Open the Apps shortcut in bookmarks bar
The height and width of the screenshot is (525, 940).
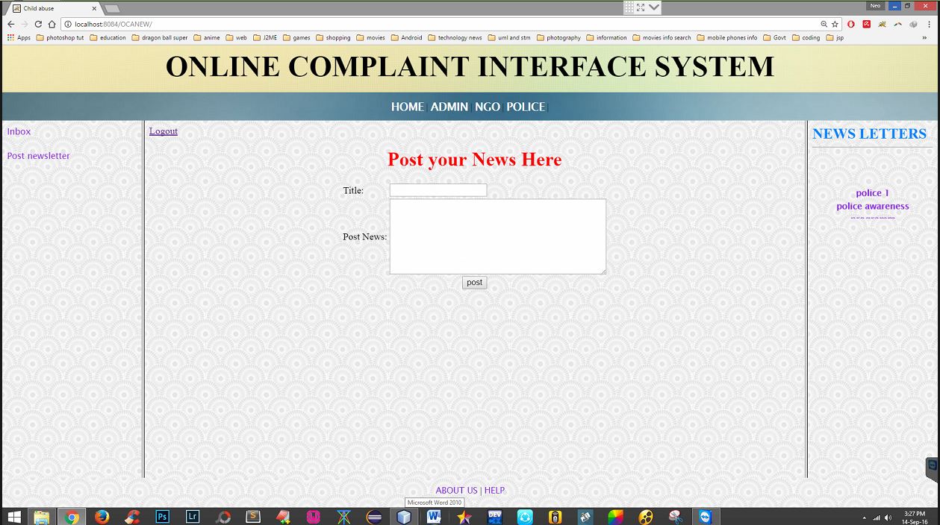(19, 37)
